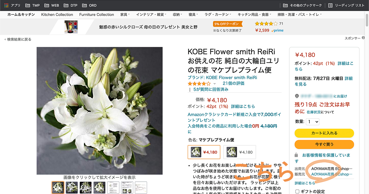
Task: Select the highlighted ¥4,180 マケプレプライム便 option
Action: point(204,152)
